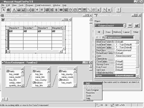Switch to the Methods tab

(117, 32)
